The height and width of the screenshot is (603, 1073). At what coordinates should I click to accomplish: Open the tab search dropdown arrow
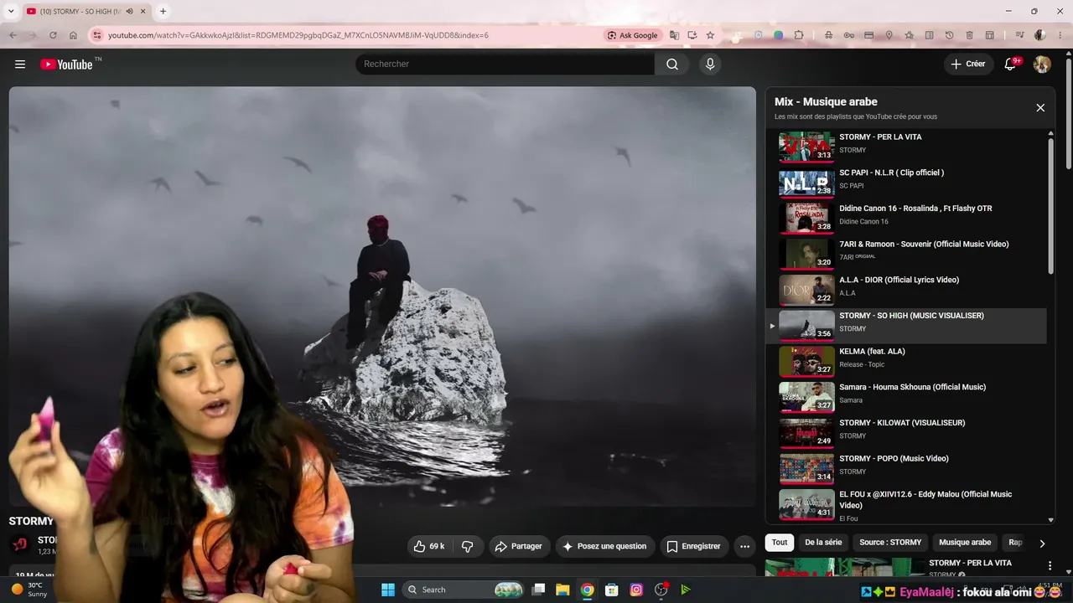point(11,11)
